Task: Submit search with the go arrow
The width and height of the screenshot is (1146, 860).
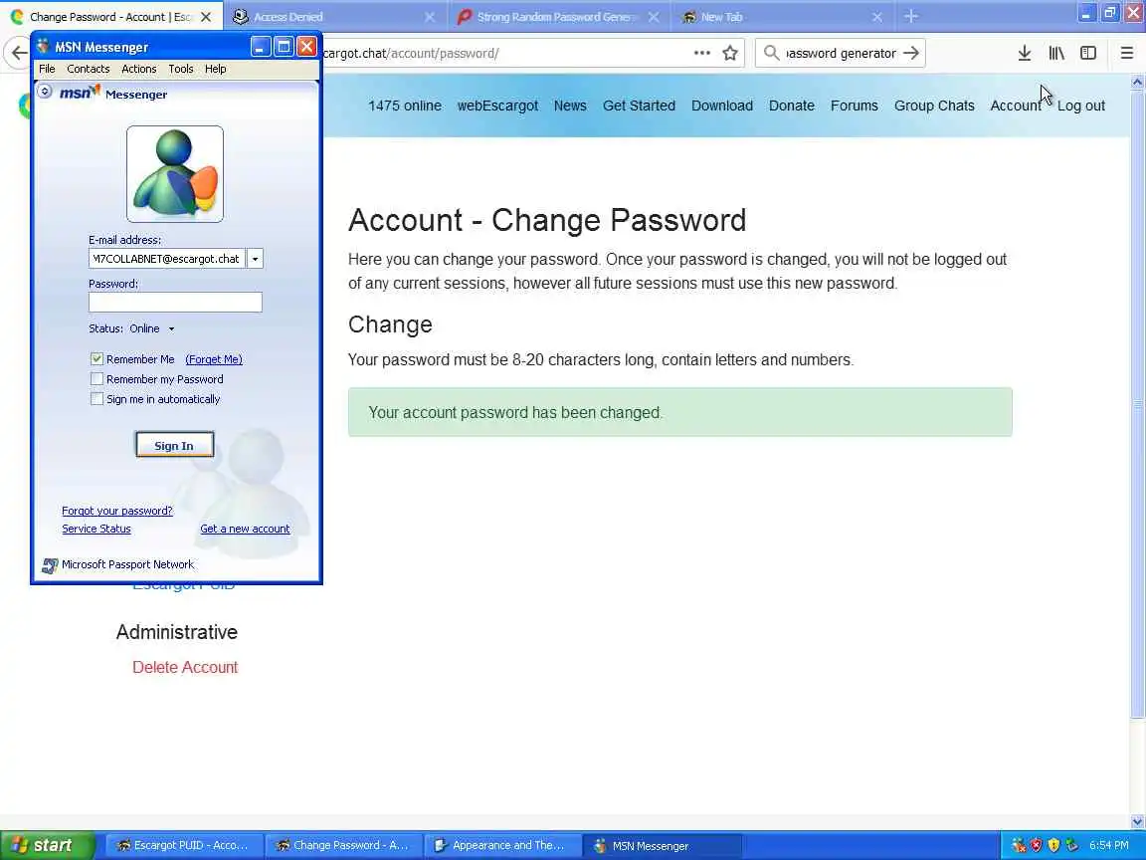Action: click(910, 53)
